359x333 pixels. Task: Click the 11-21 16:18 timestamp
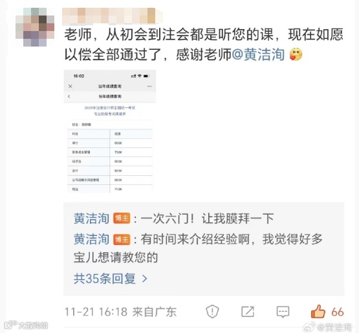click(96, 312)
